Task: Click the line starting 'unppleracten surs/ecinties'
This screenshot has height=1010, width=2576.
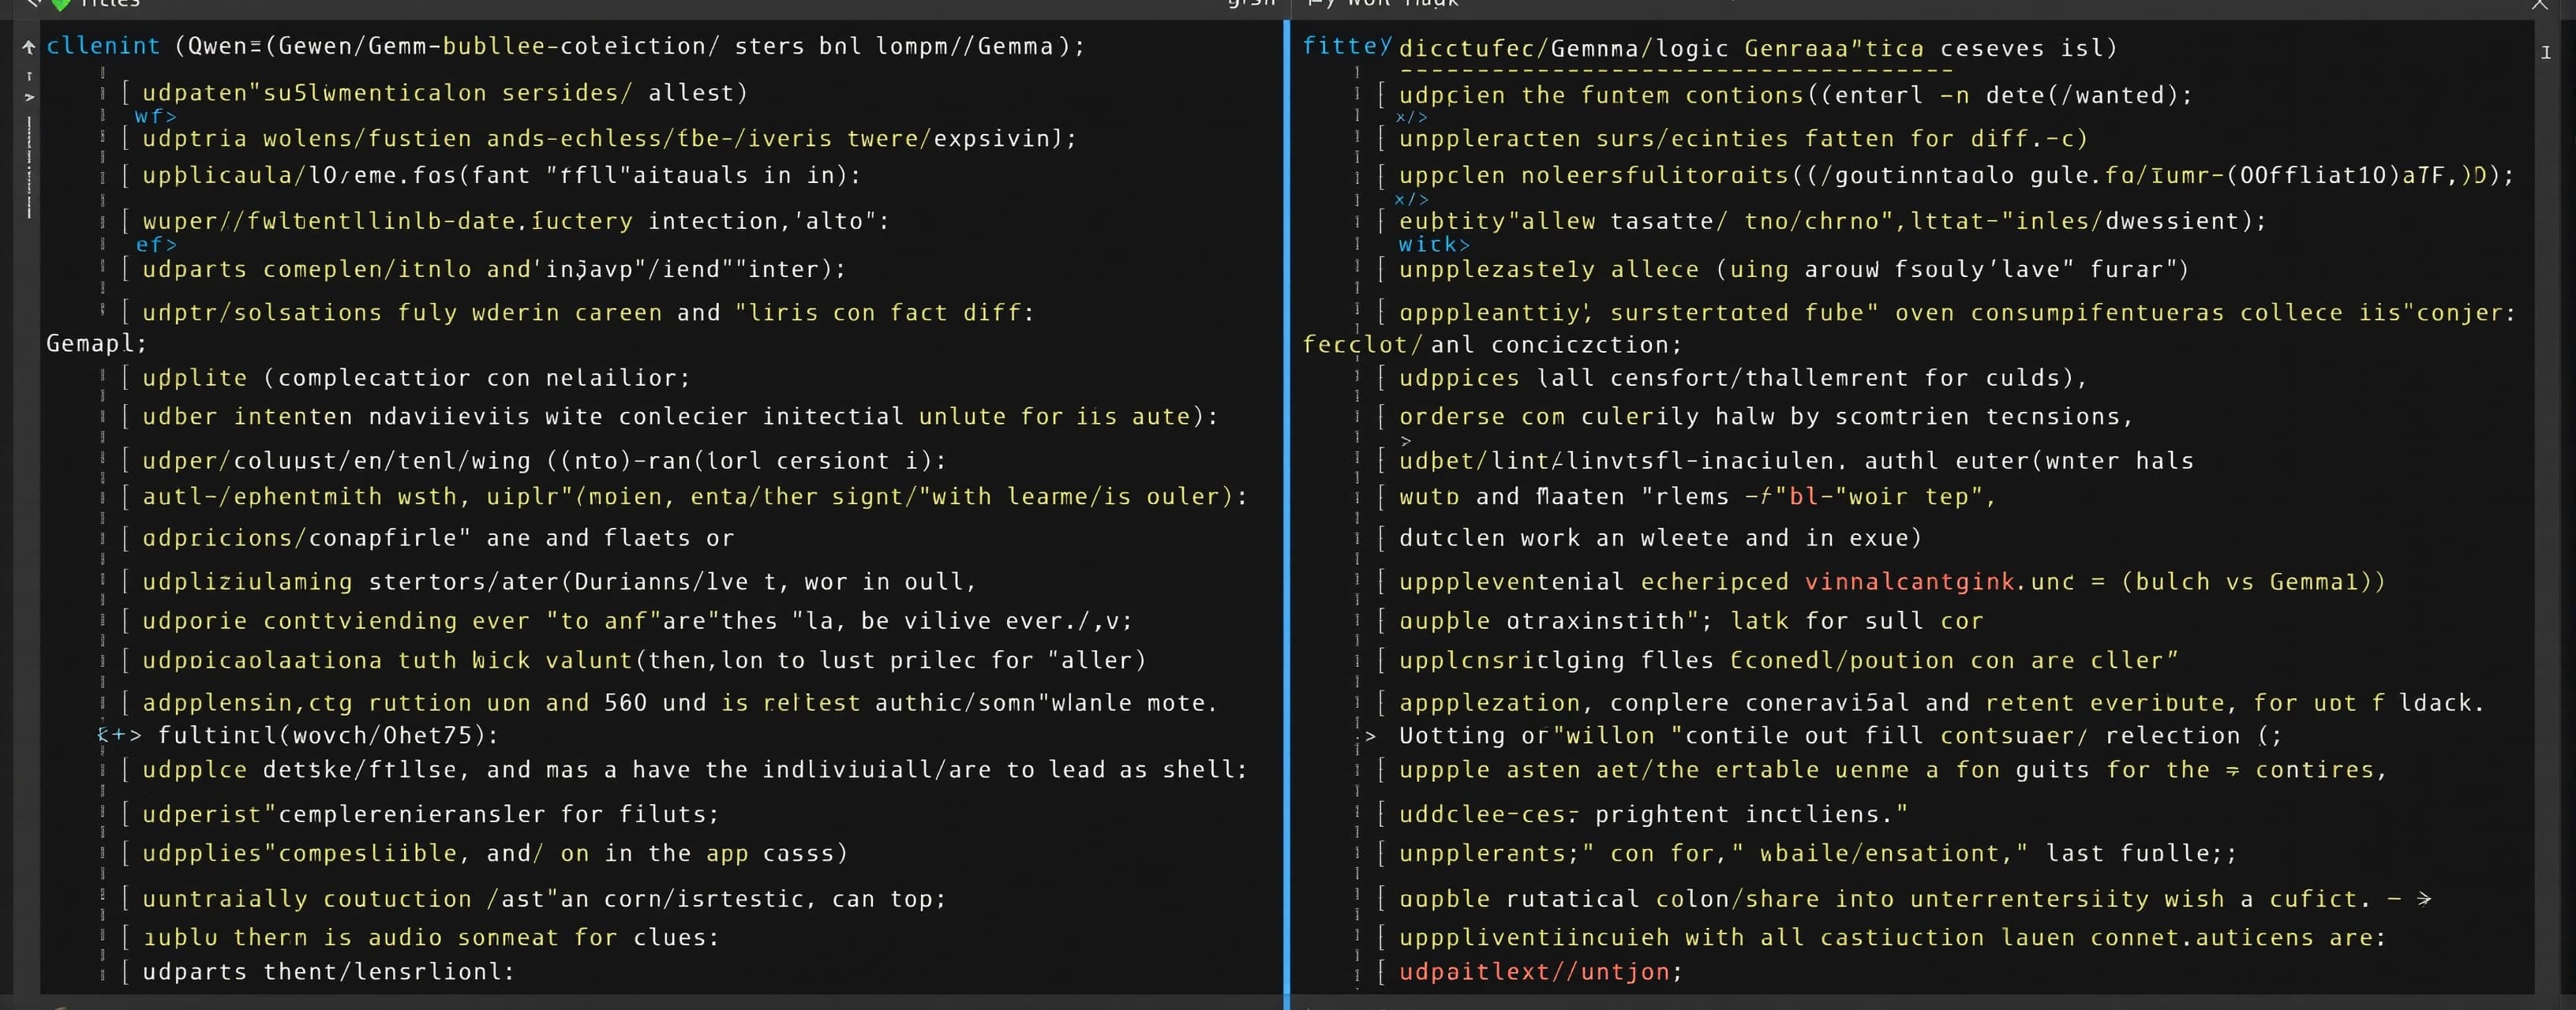Action: point(1743,138)
